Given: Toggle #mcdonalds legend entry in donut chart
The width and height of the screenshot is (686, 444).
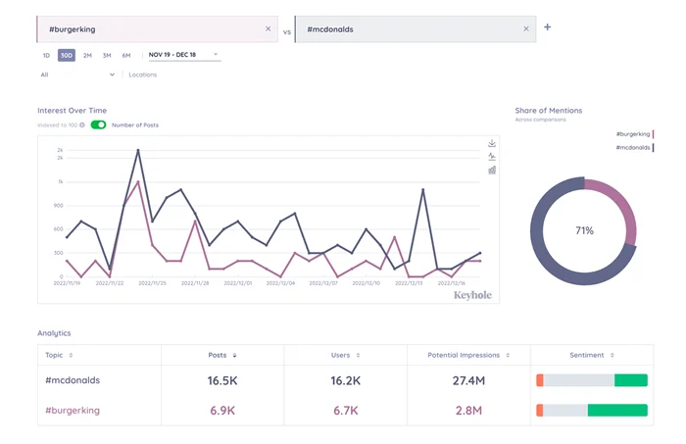Looking at the screenshot, I should coord(635,147).
